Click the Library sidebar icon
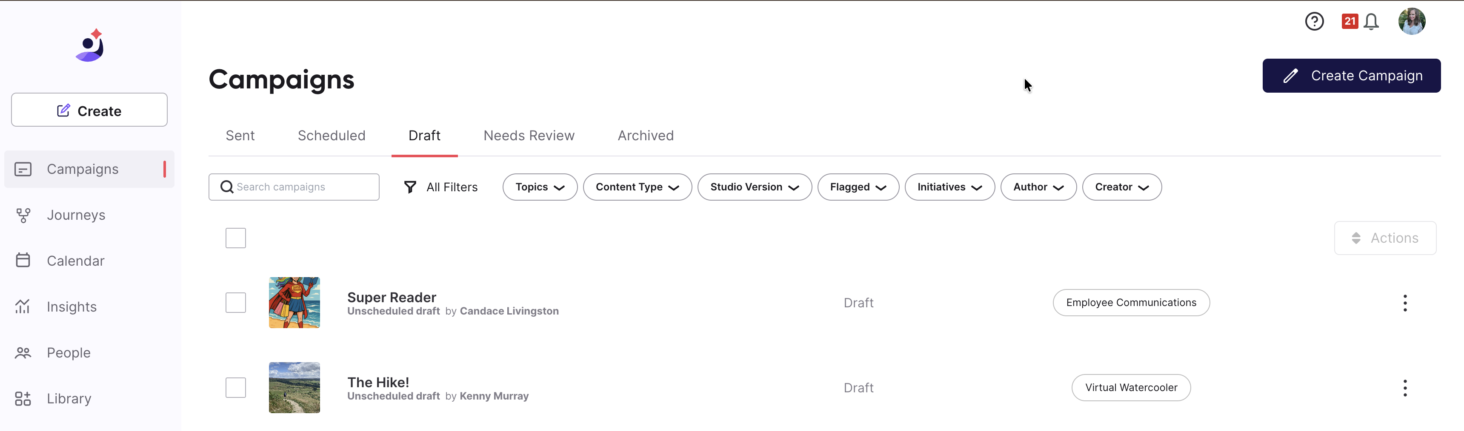Image resolution: width=1464 pixels, height=431 pixels. 23,399
